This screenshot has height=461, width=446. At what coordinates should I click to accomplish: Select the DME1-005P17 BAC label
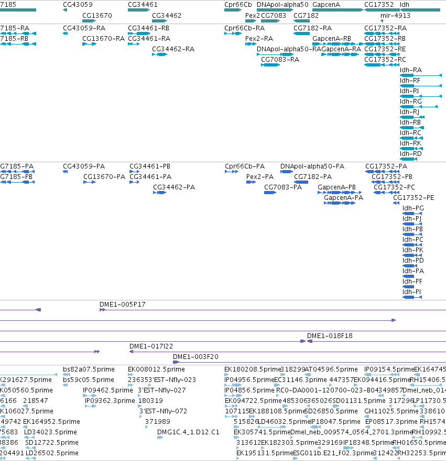point(123,305)
